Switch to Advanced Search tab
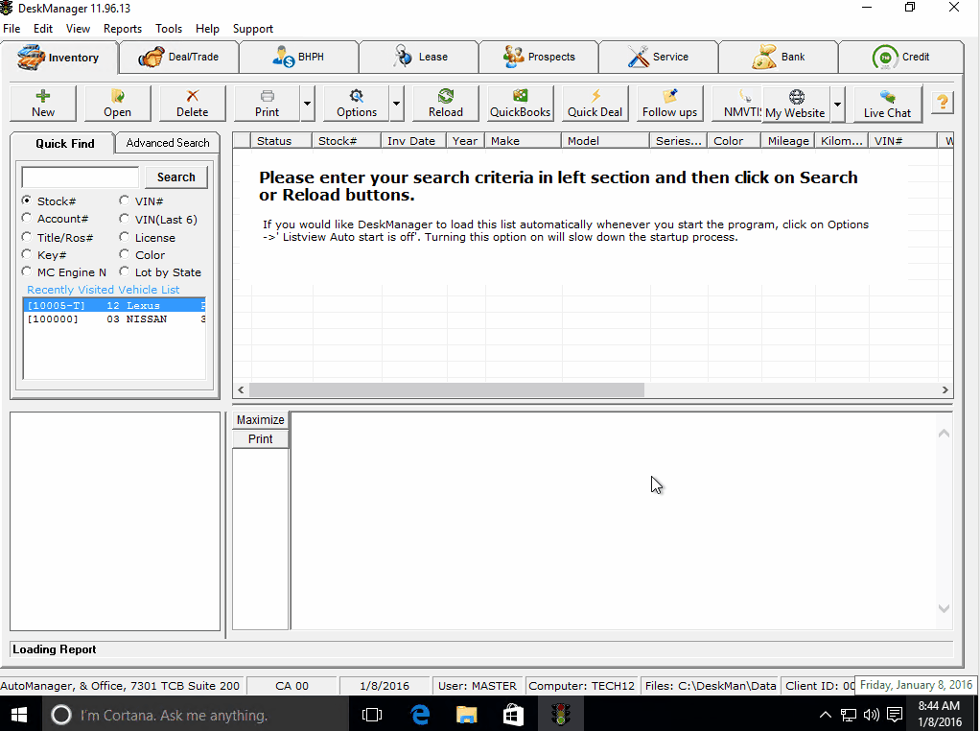Viewport: 980px width, 731px height. click(168, 143)
